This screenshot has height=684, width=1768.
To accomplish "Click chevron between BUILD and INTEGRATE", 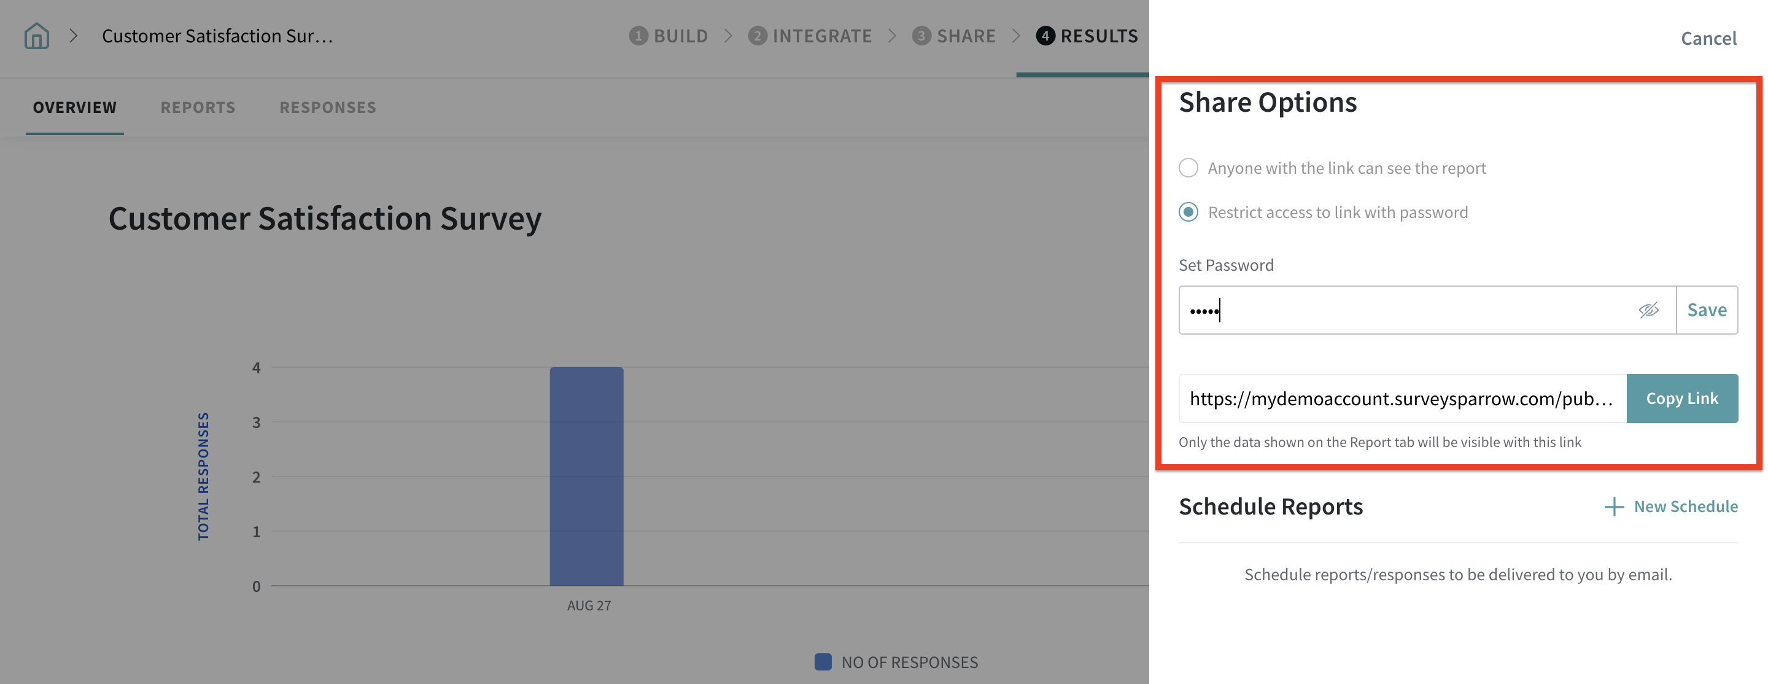I will point(728,36).
